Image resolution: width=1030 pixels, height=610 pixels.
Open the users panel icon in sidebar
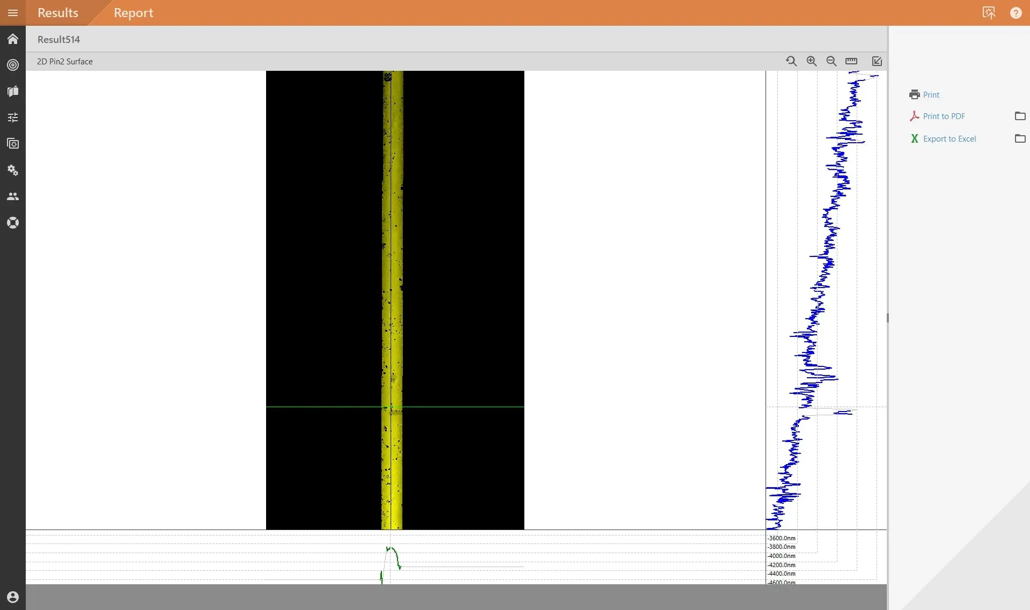[12, 196]
